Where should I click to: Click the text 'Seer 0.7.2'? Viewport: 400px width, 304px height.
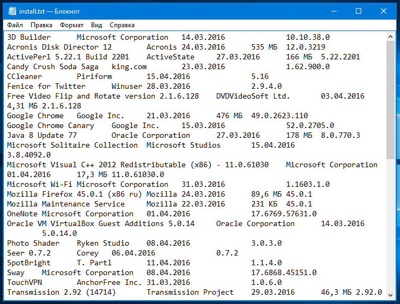click(29, 253)
